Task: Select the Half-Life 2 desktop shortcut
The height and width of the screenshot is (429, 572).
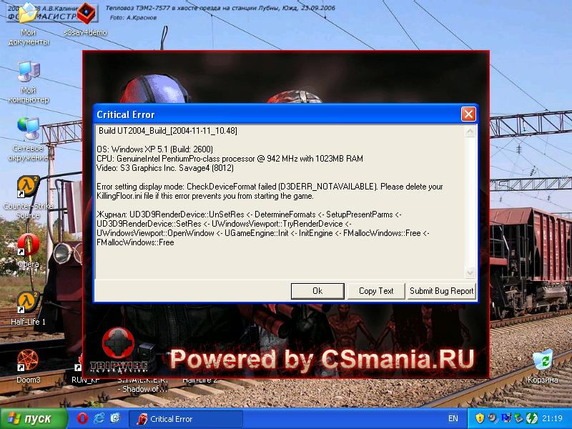Action: click(x=200, y=380)
